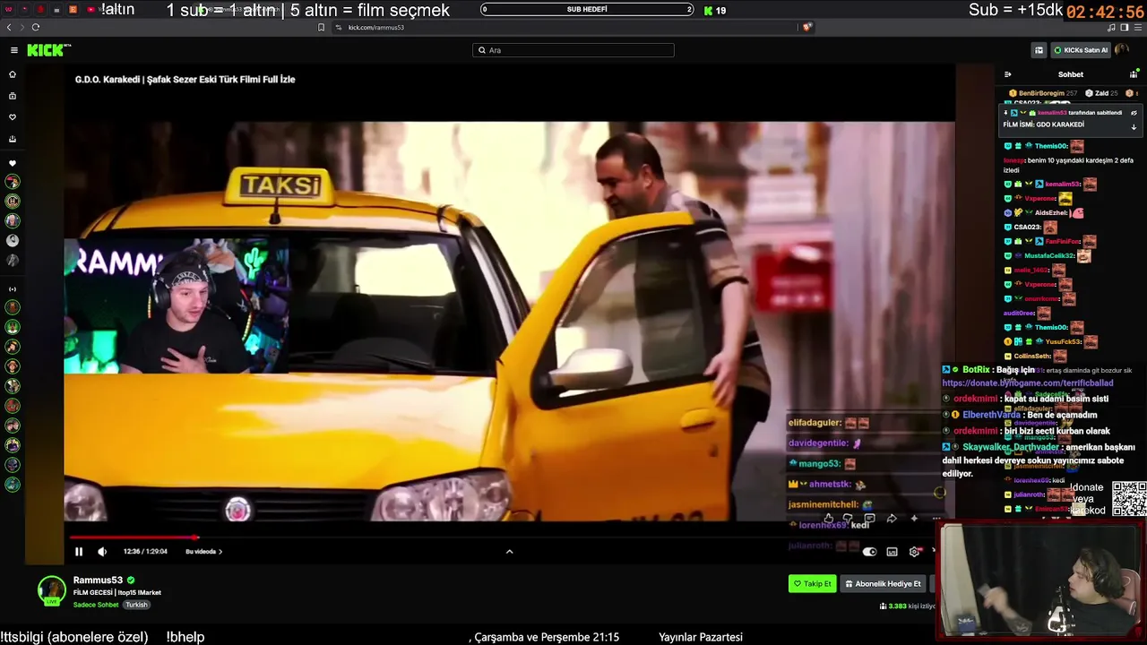The image size is (1147, 645).
Task: Click BenBirBoregim in the gifter leaderboard
Action: pyautogui.click(x=1043, y=93)
